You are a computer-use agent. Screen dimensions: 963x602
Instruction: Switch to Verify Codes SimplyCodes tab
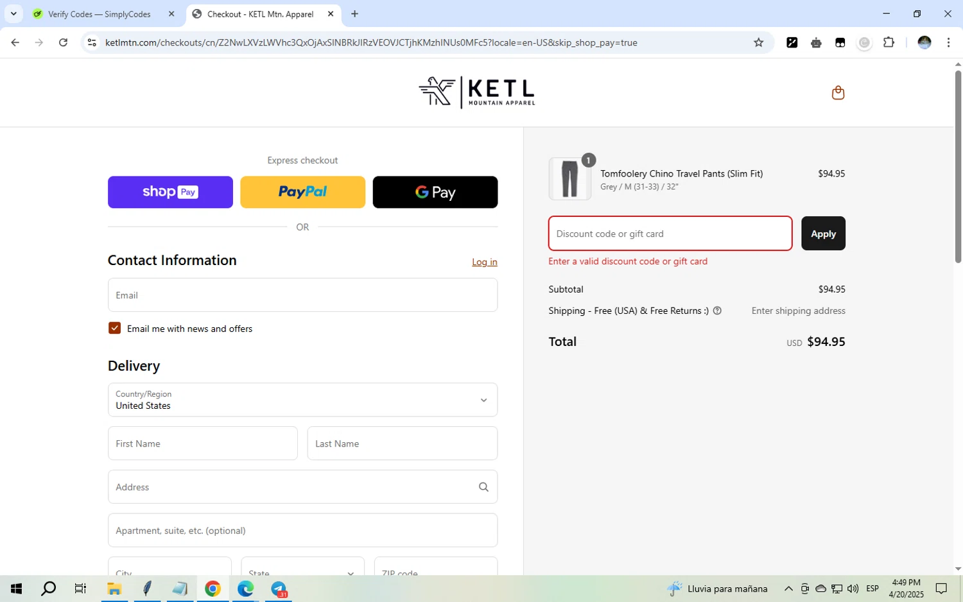tap(100, 13)
